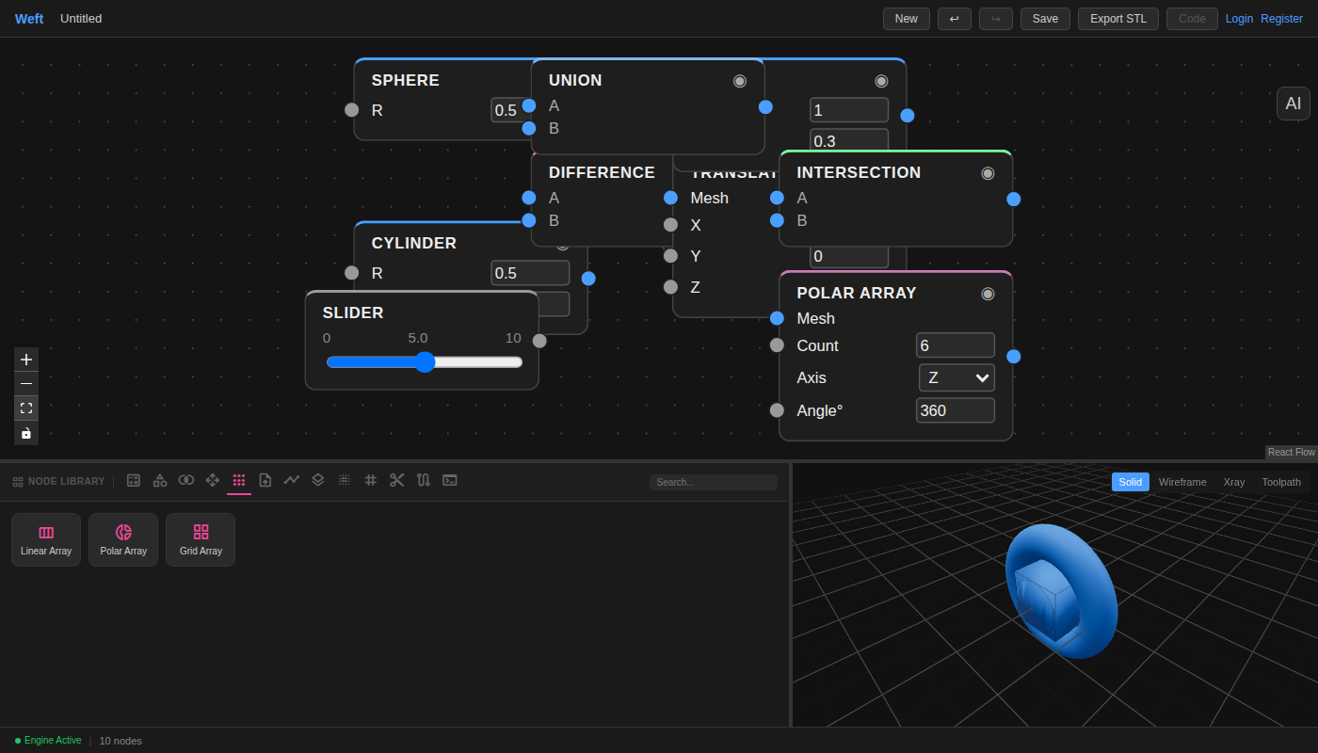Select the import file node category
Screen dimensions: 1318x753
(265, 480)
